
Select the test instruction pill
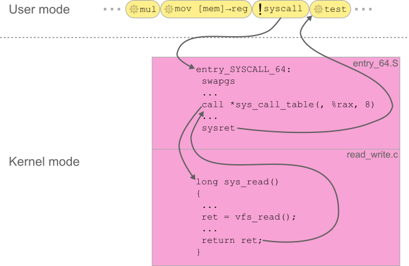point(331,10)
